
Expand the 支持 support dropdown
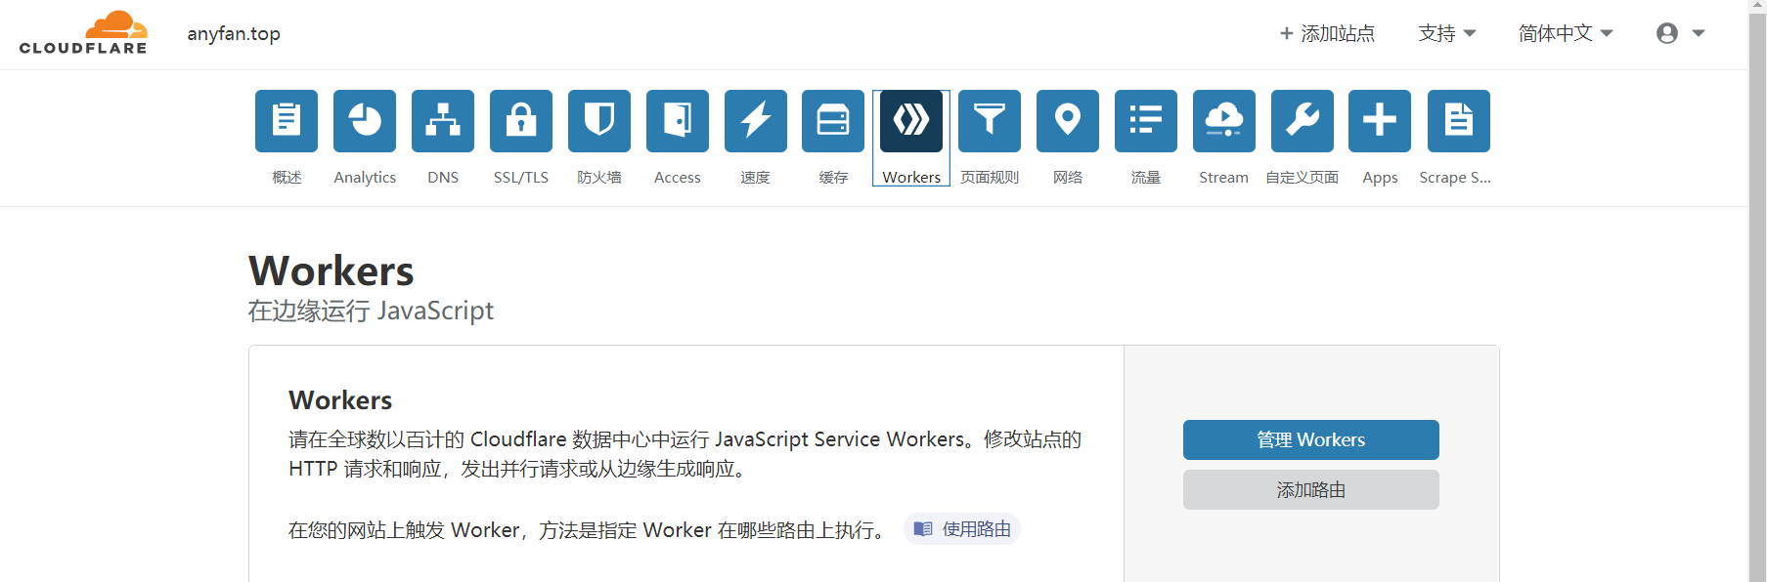(1447, 33)
